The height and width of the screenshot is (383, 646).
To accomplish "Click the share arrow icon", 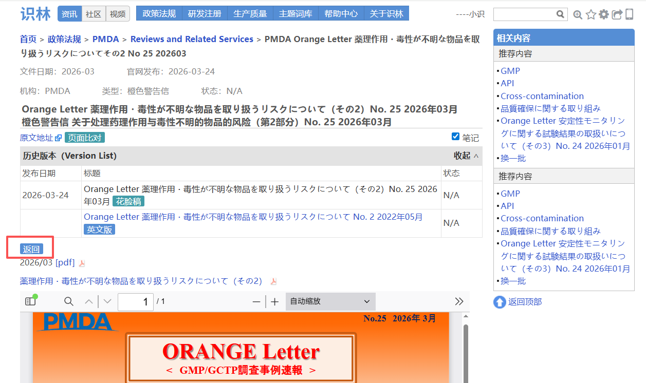I will click(x=617, y=15).
